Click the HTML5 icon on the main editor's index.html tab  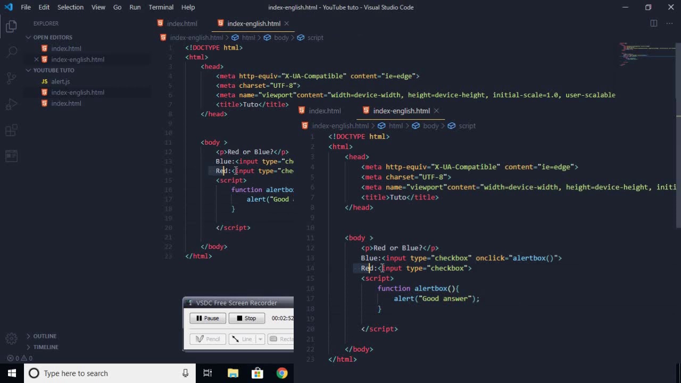pos(160,23)
